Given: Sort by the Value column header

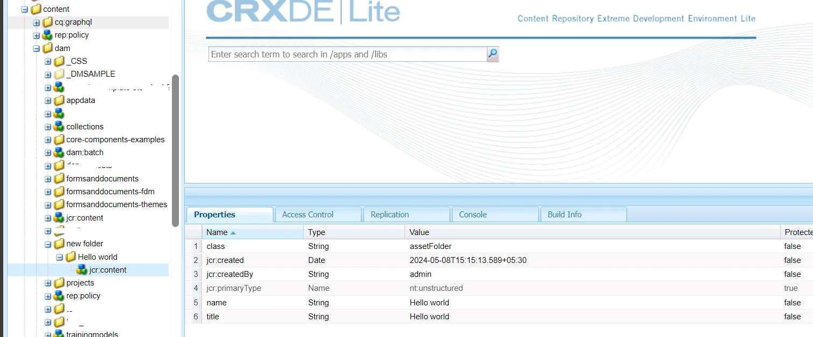Looking at the screenshot, I should [592, 232].
